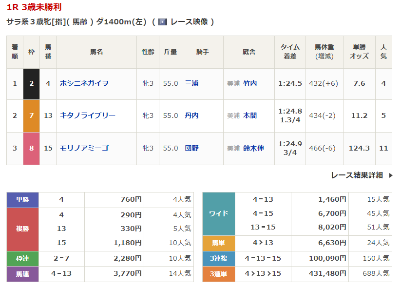The height and width of the screenshot is (287, 401).
Task: Click the pink frame 8 cell
Action: coord(31,148)
